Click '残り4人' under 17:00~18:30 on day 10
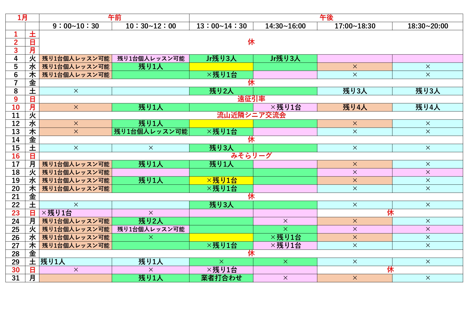The image size is (476, 336). [x=355, y=107]
